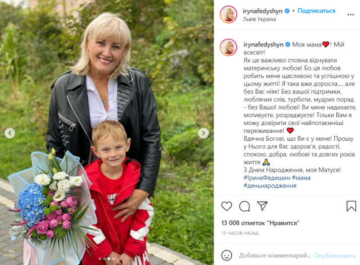
Task: Save post using the bookmark icon
Action: point(351,206)
